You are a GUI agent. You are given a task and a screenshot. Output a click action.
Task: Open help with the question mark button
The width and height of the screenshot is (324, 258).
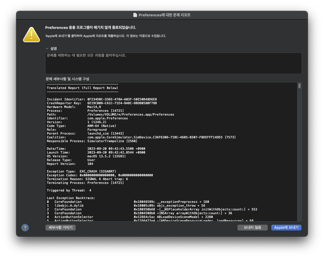click(25, 228)
